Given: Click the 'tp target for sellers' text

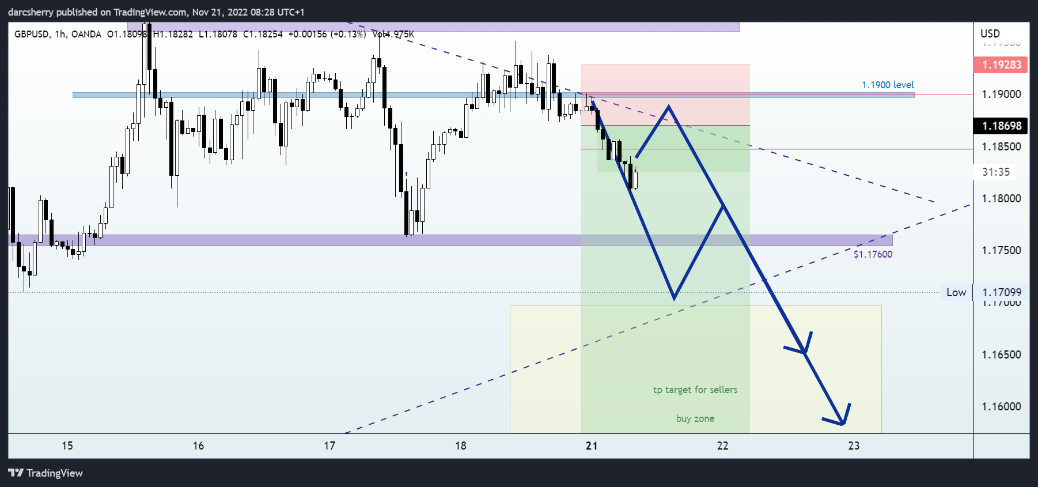Looking at the screenshot, I should (695, 390).
